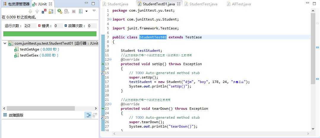The height and width of the screenshot is (138, 320).
Task: Click the editor vertical scrollbar thumb
Action: tap(313, 48)
